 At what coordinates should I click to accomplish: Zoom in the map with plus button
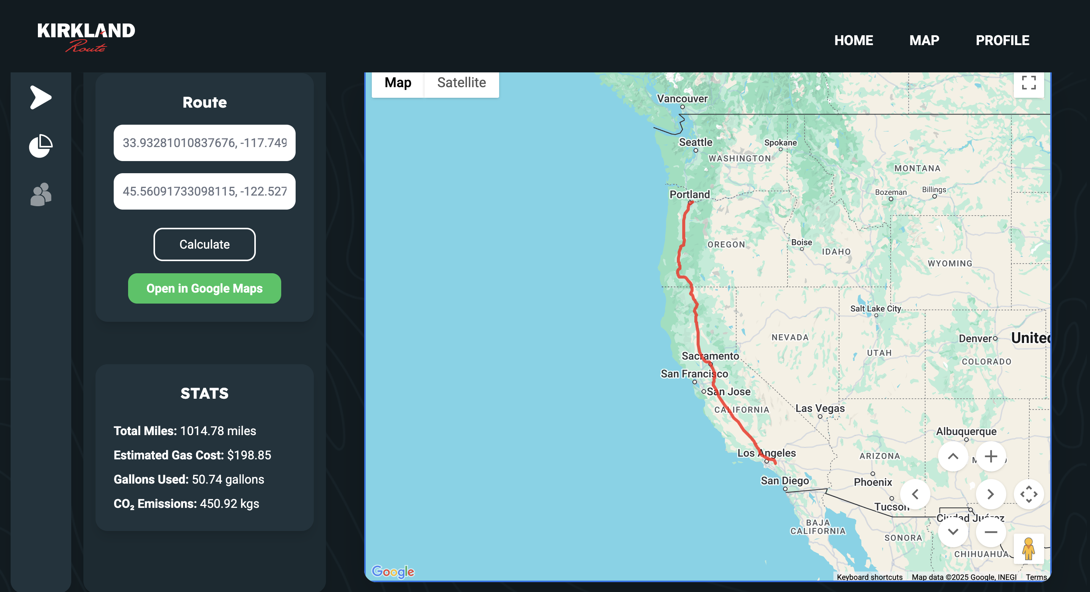click(991, 456)
